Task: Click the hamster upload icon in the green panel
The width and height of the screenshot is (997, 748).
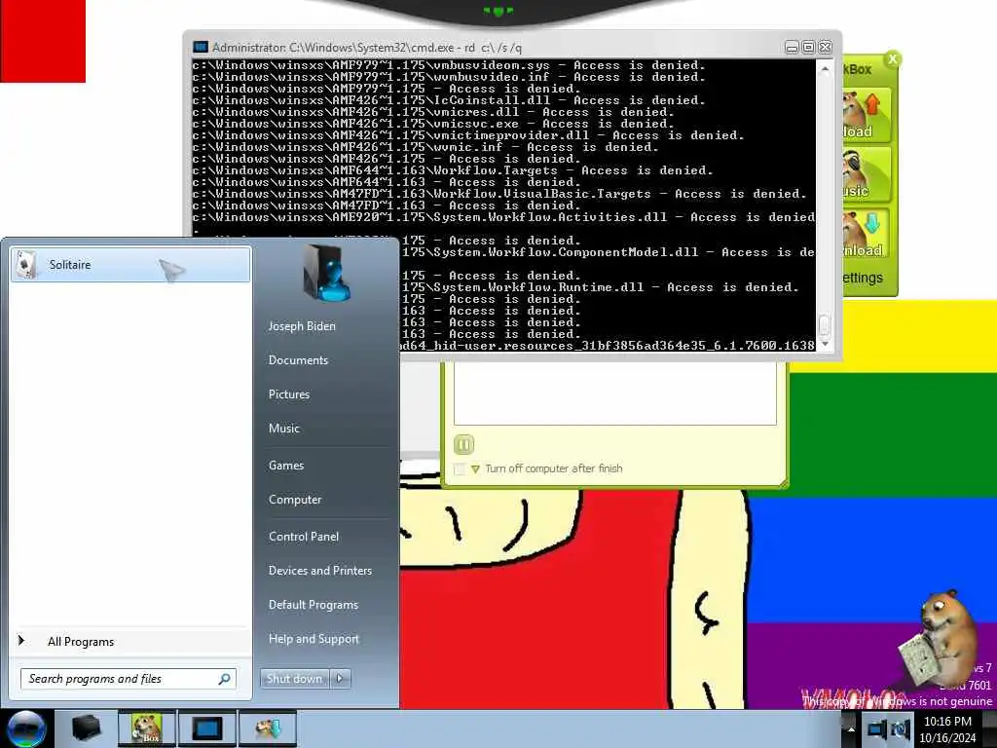Action: (865, 115)
